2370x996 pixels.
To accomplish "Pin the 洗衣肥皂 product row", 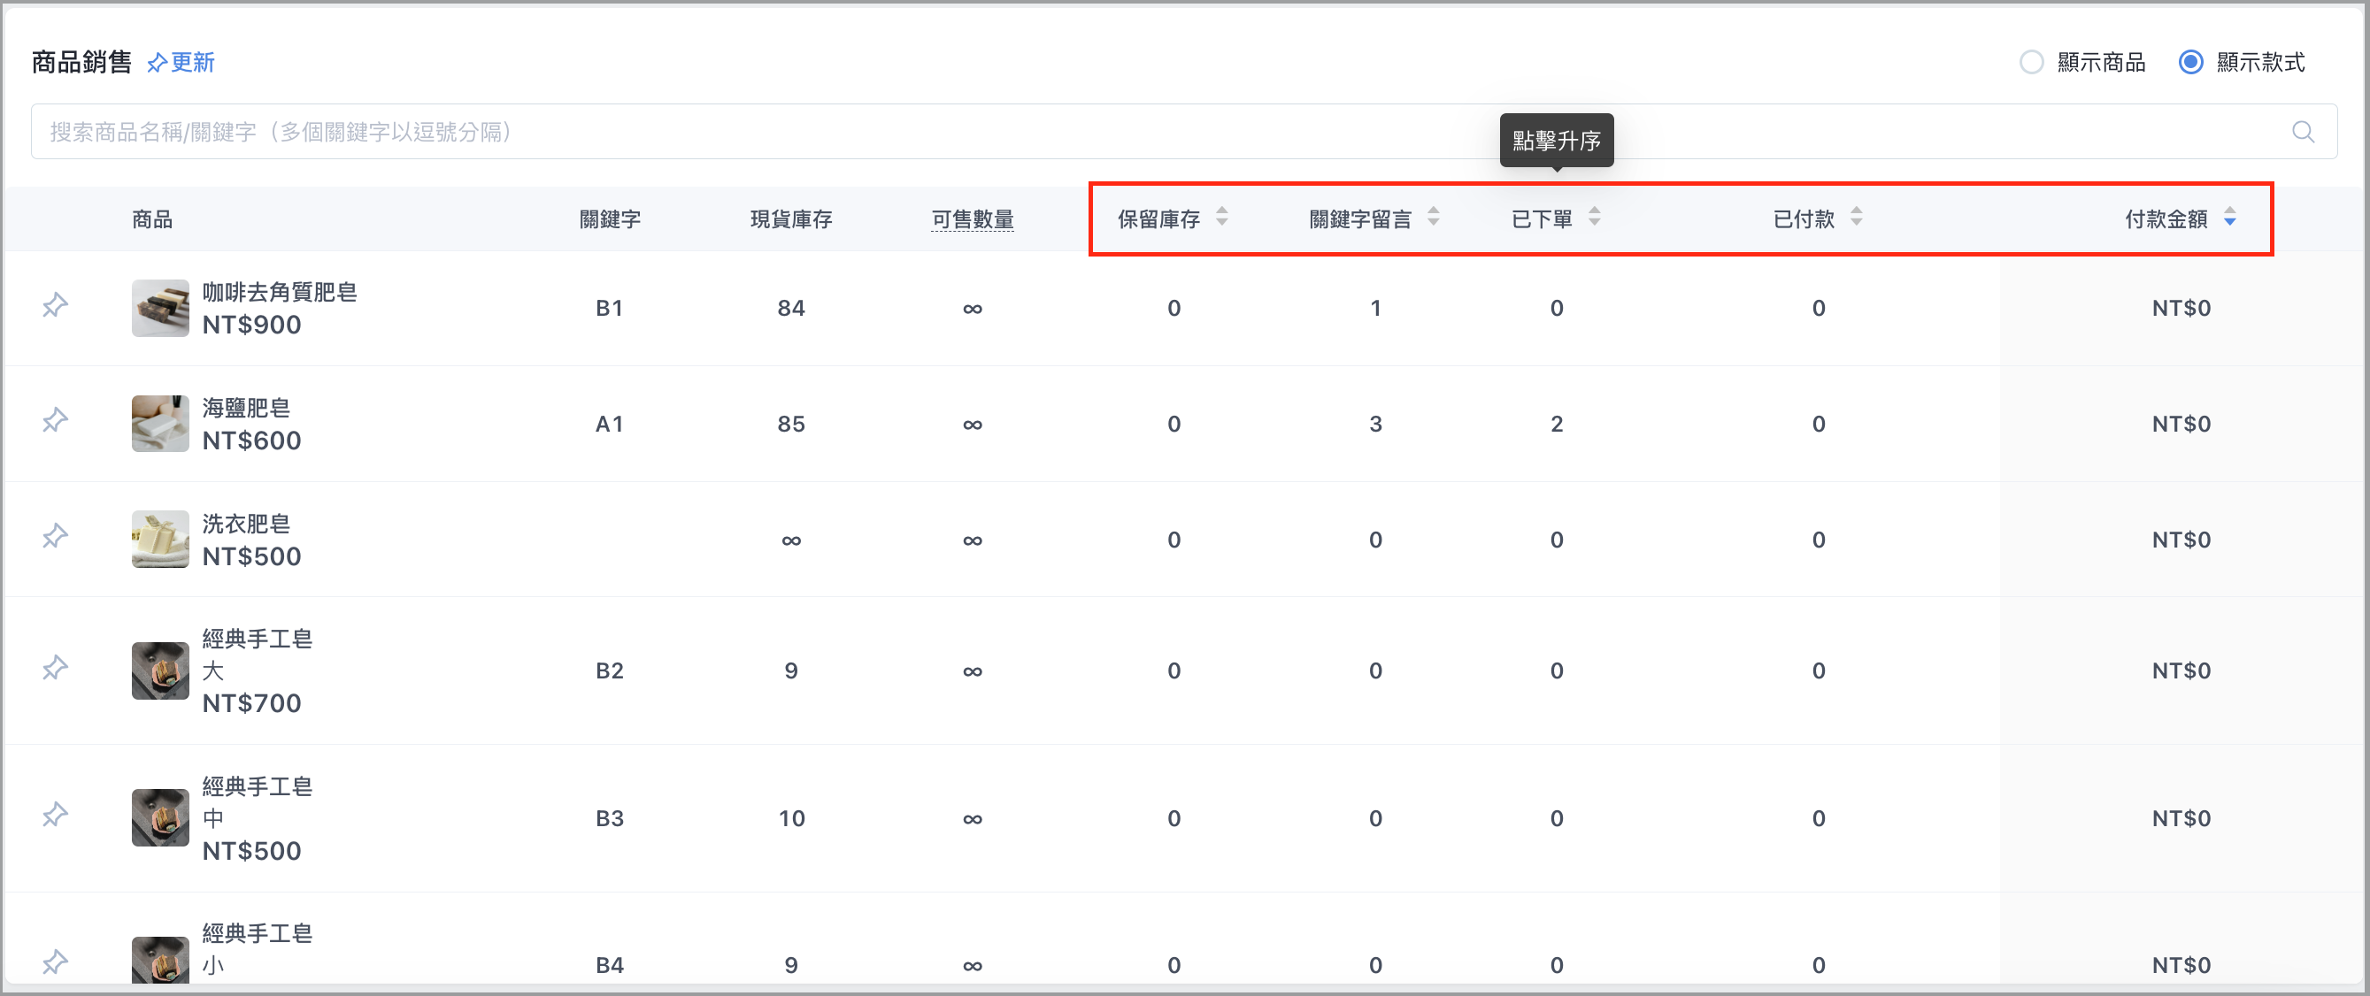I will [x=55, y=537].
